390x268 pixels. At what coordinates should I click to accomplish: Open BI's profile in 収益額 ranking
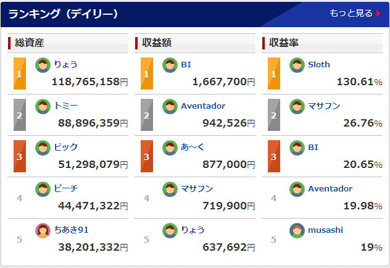(186, 64)
